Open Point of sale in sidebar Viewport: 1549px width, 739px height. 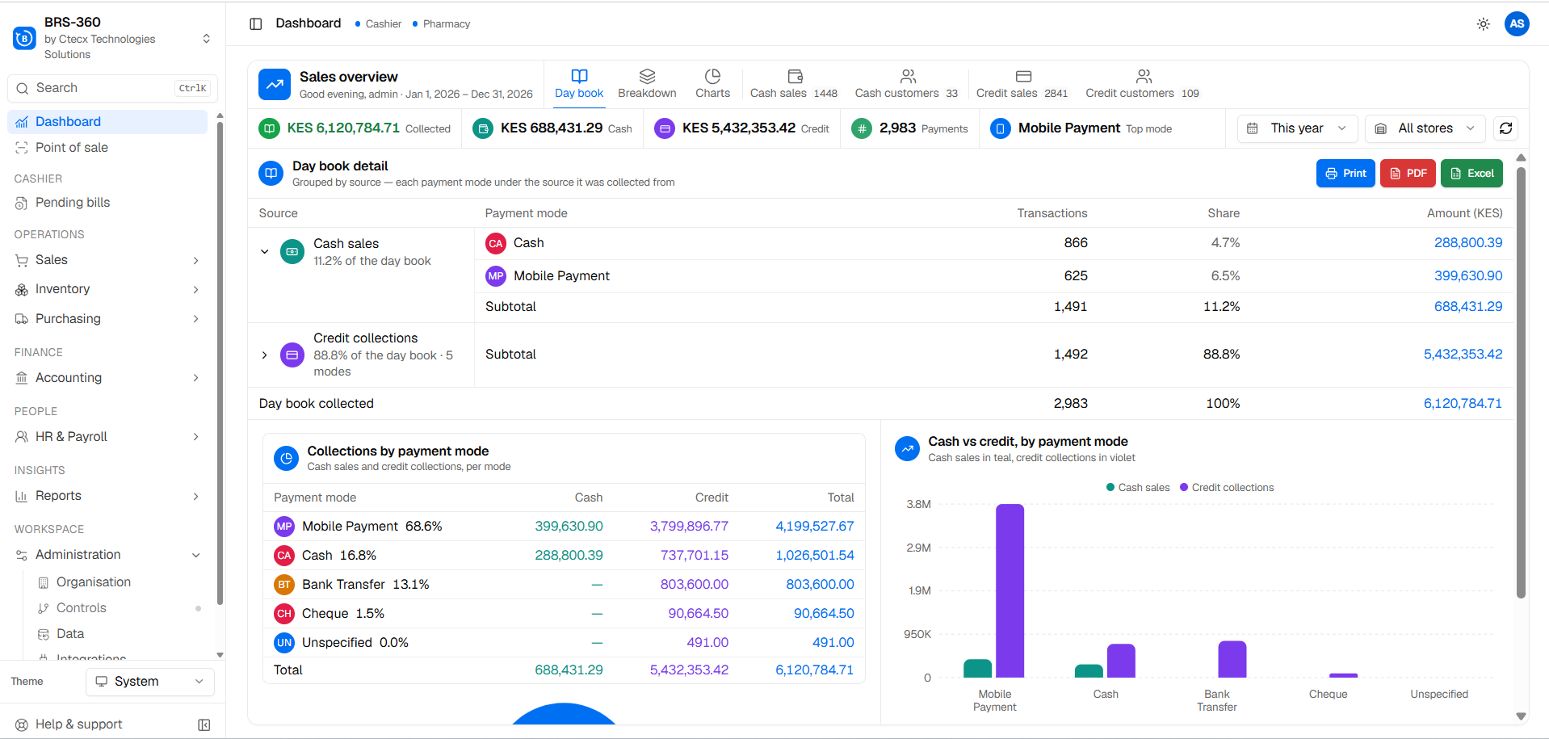point(107,148)
